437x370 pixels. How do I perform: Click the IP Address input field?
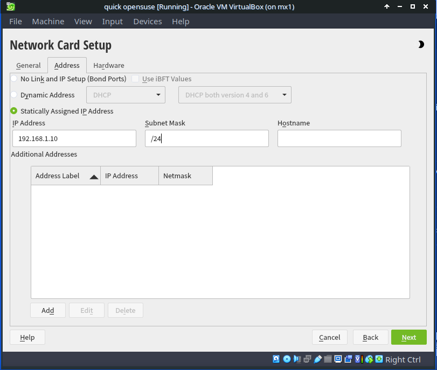[74, 138]
